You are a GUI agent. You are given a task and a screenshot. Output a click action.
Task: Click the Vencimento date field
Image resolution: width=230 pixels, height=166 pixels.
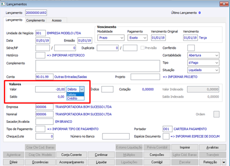[x=190, y=38]
